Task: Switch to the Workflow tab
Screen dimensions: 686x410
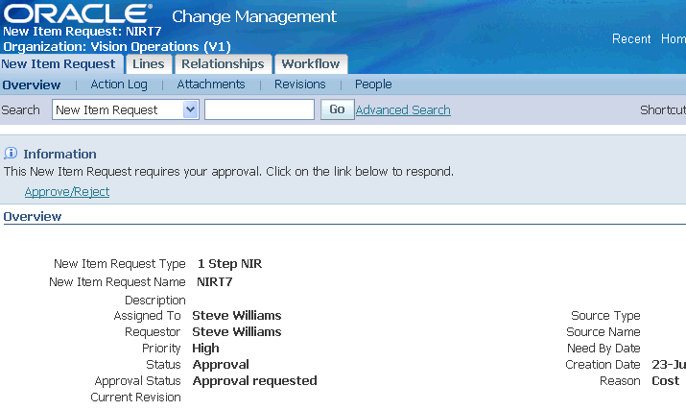Action: [311, 64]
